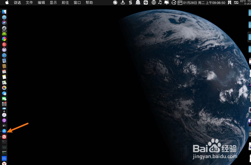Open the 编辑 menu
Image resolution: width=251 pixels, height=165 pixels.
coord(41,2)
